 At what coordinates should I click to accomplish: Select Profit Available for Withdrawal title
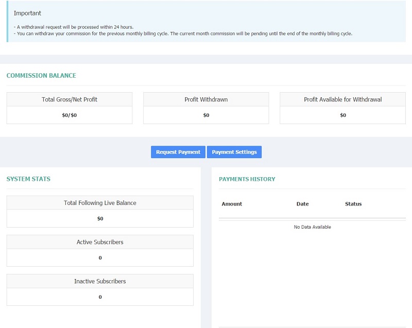coord(342,99)
